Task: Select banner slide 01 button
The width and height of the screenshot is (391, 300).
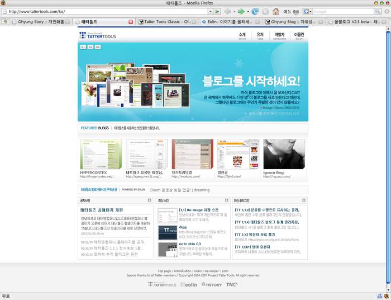Action: (x=83, y=47)
